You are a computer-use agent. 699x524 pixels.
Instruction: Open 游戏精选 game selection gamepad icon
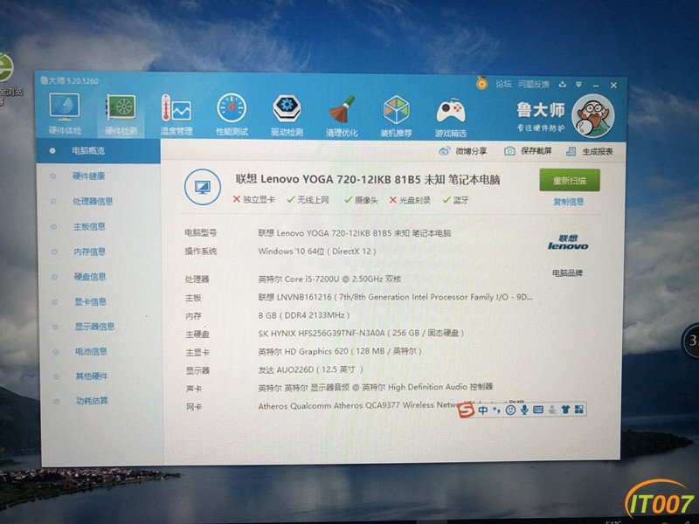(450, 117)
